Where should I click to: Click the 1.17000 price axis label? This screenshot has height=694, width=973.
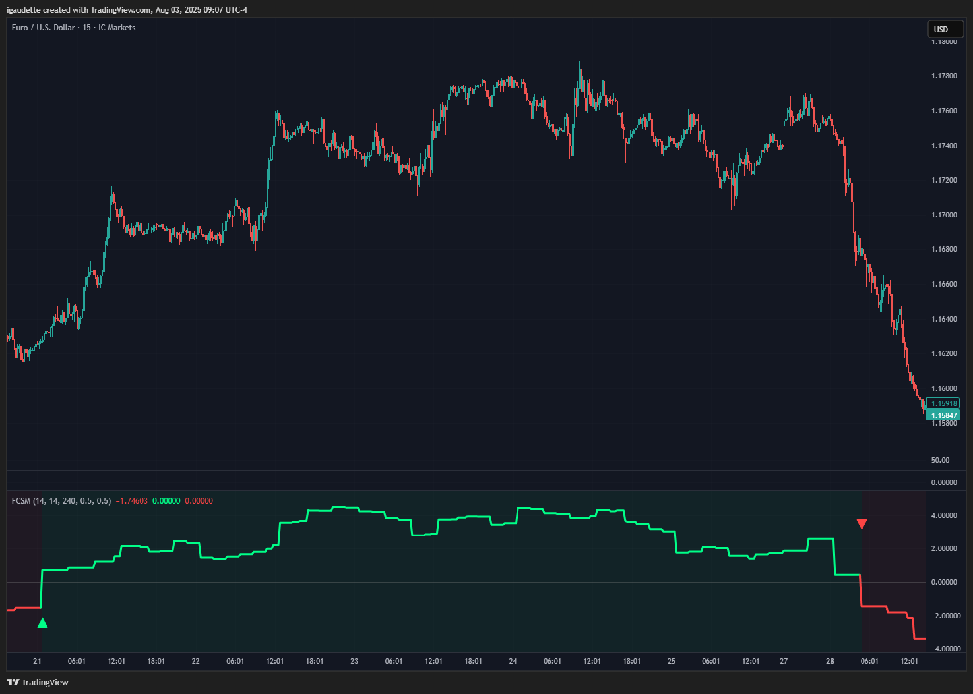944,215
